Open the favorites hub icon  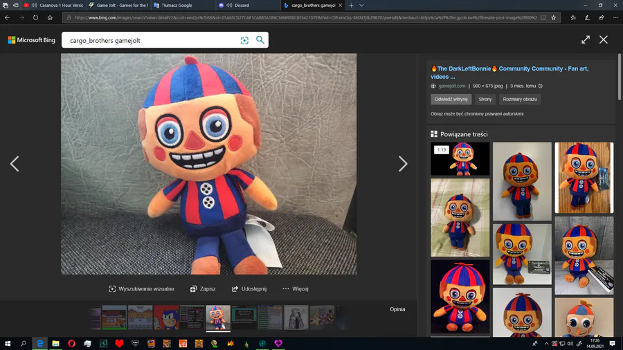click(x=573, y=17)
